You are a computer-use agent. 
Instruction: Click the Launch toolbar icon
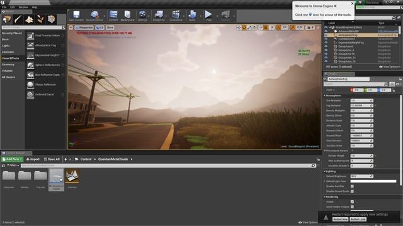tap(225, 16)
